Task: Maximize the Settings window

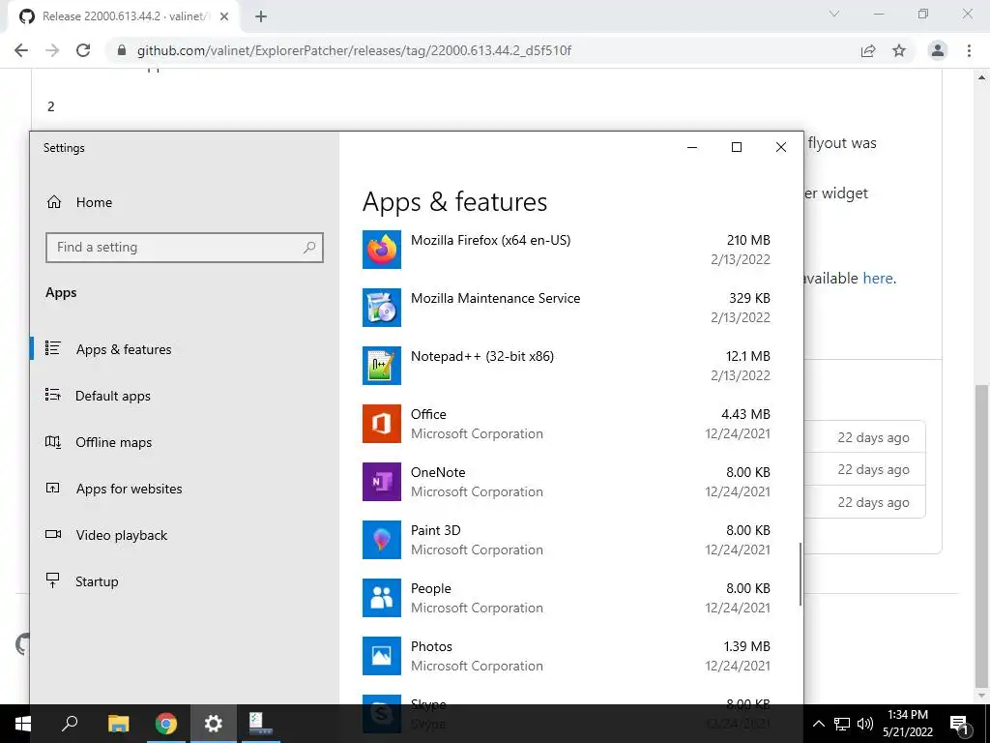Action: pos(736,147)
